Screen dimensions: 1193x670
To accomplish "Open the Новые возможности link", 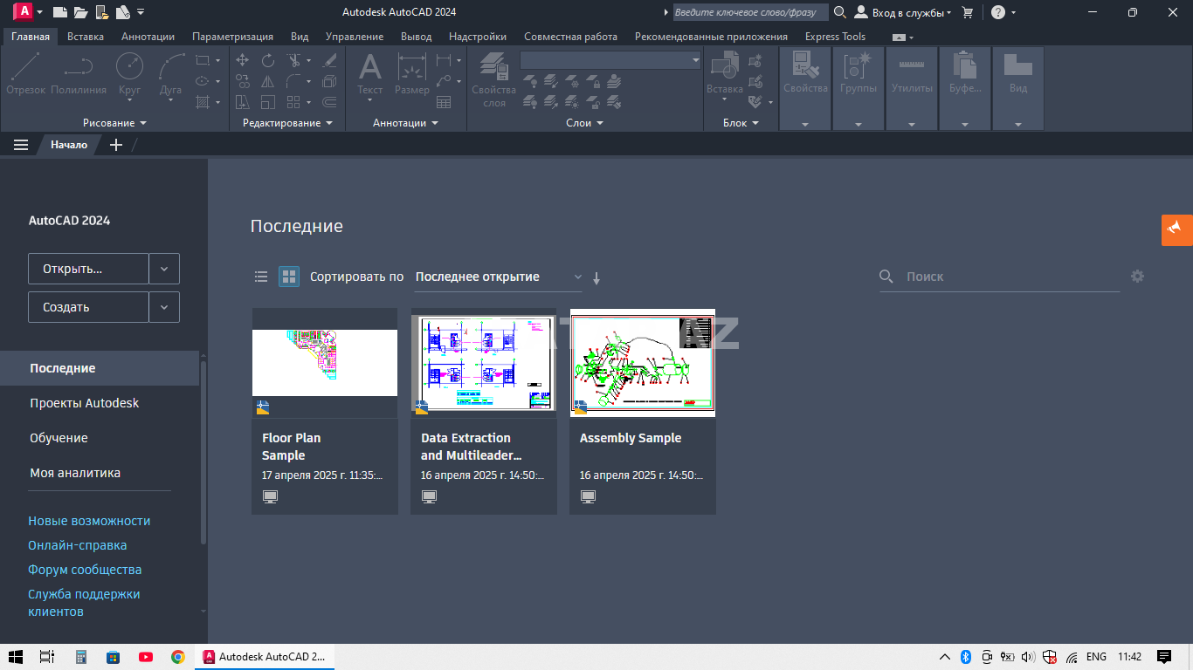I will click(x=89, y=521).
